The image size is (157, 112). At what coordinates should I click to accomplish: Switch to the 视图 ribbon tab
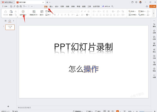click(84, 7)
